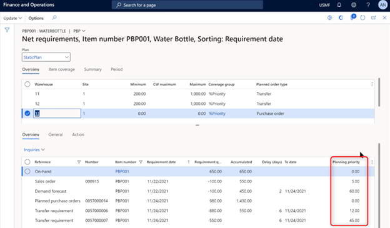Open the personalization diamond icon
This screenshot has width=390, height=228.
coord(329,17)
